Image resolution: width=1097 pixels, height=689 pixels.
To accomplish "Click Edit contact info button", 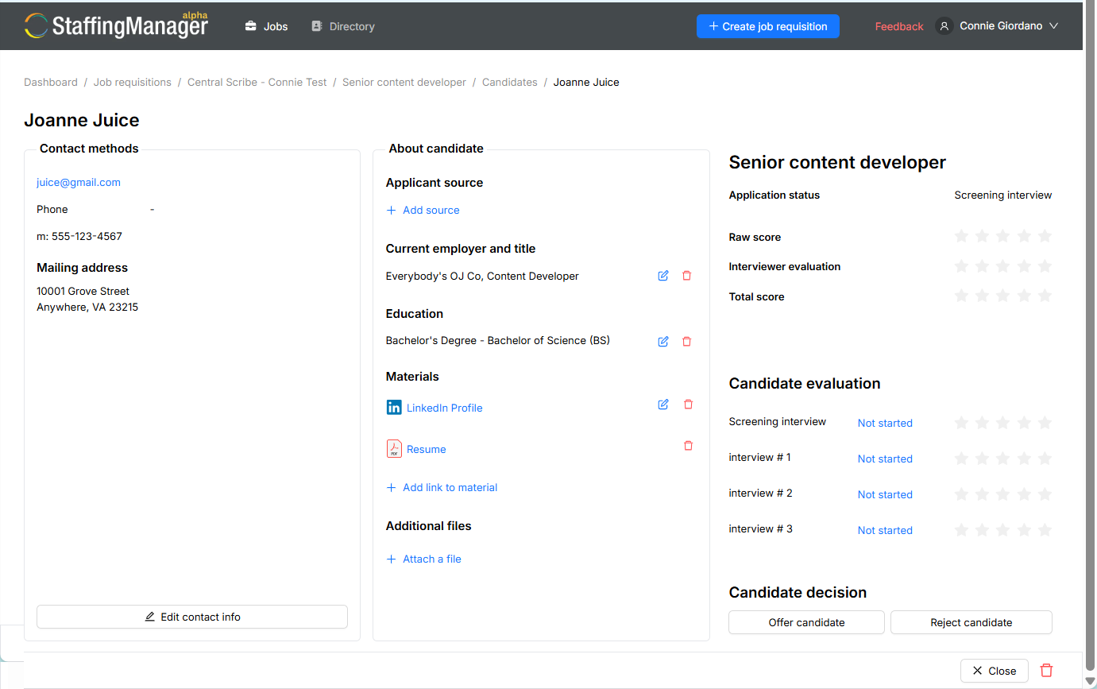I will coord(192,617).
